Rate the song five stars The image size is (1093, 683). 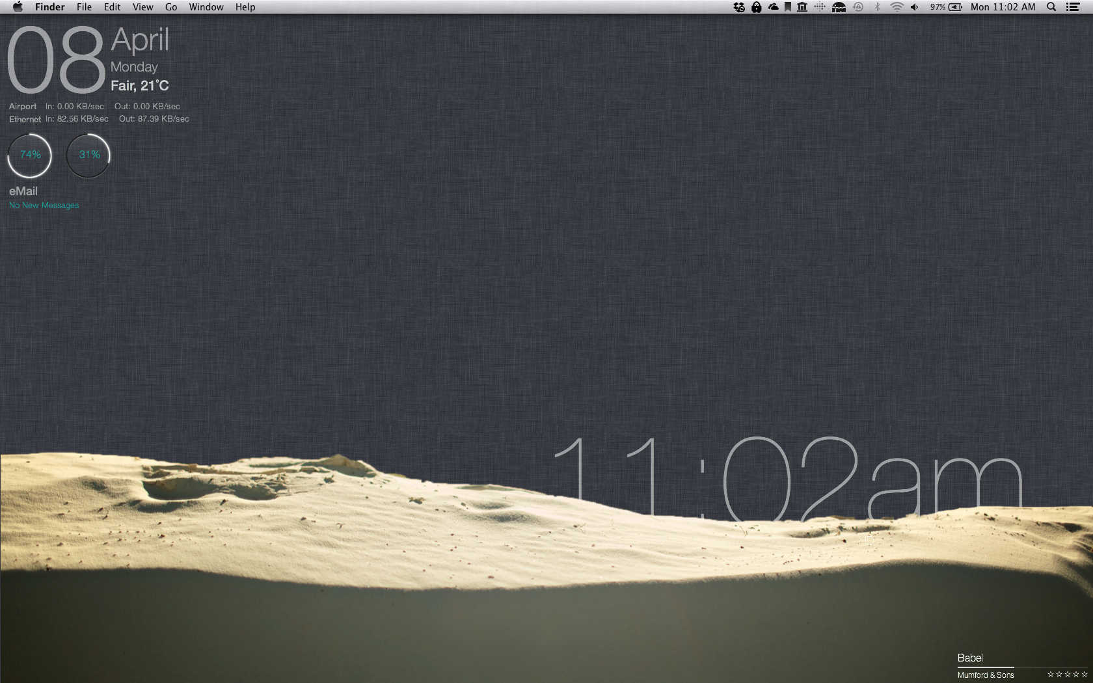click(1085, 675)
